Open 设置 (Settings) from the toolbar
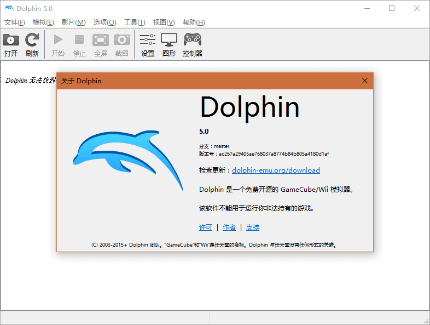 [x=148, y=44]
